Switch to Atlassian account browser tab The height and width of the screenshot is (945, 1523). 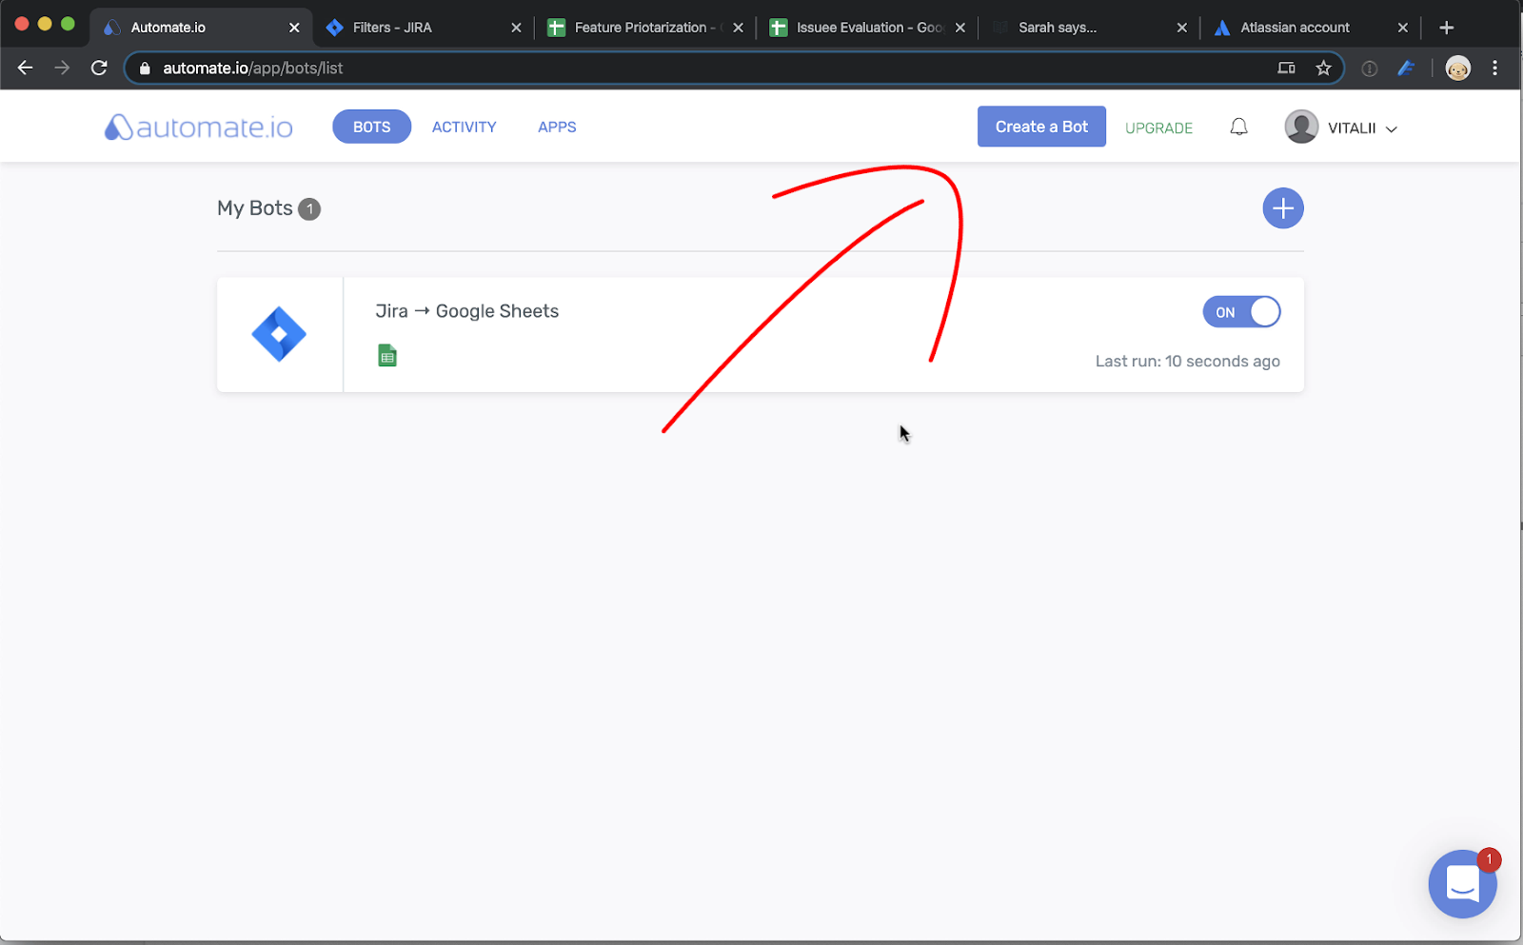click(1311, 28)
